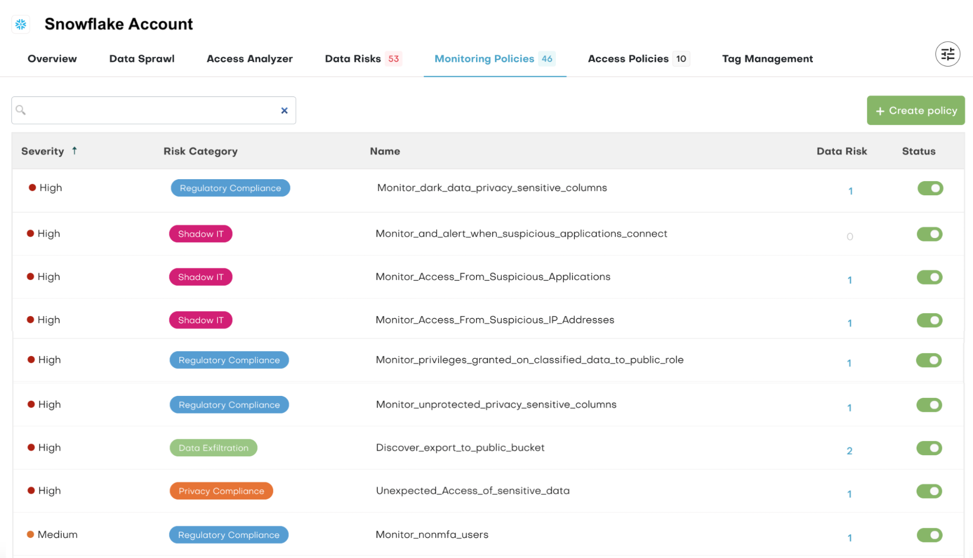This screenshot has height=558, width=973.
Task: Click the Shadow IT badge on third row
Action: [201, 277]
